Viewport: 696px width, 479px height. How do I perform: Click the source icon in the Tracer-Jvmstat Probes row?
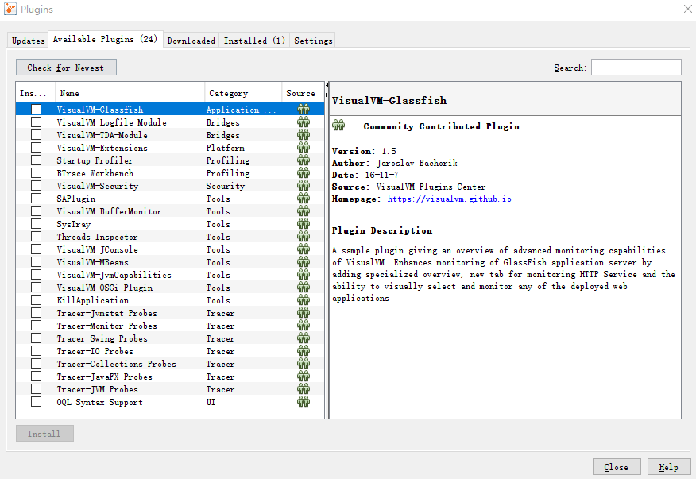304,313
